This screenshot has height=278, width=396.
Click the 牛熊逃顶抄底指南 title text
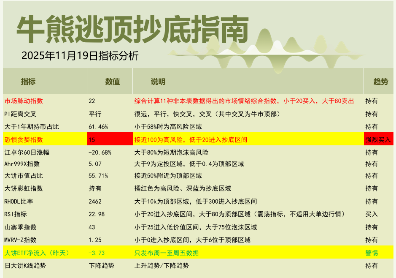pyautogui.click(x=132, y=30)
